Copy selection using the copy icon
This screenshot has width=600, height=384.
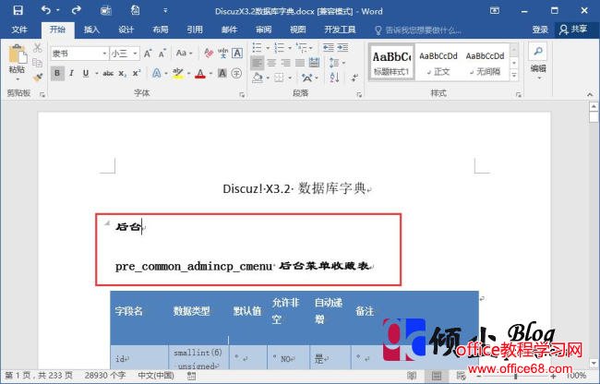pos(38,63)
